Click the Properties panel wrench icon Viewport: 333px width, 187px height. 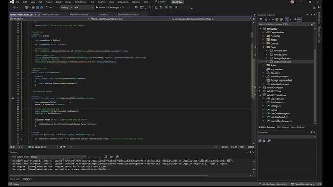[x=269, y=141]
